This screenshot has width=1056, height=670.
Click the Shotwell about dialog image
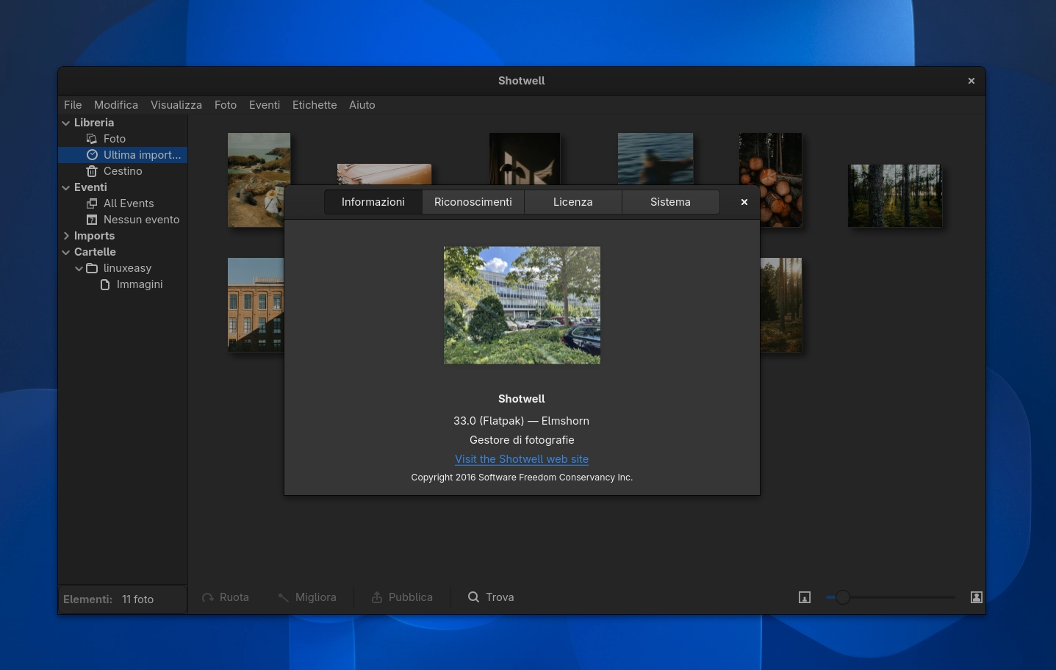522,305
